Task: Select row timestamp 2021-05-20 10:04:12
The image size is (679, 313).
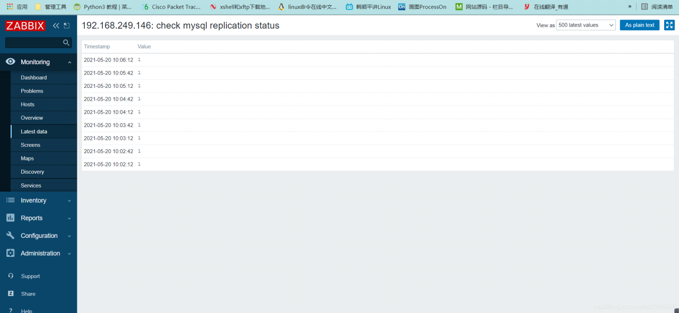Action: click(108, 112)
